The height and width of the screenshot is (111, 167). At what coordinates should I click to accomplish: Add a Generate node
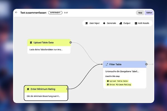tap(109, 23)
